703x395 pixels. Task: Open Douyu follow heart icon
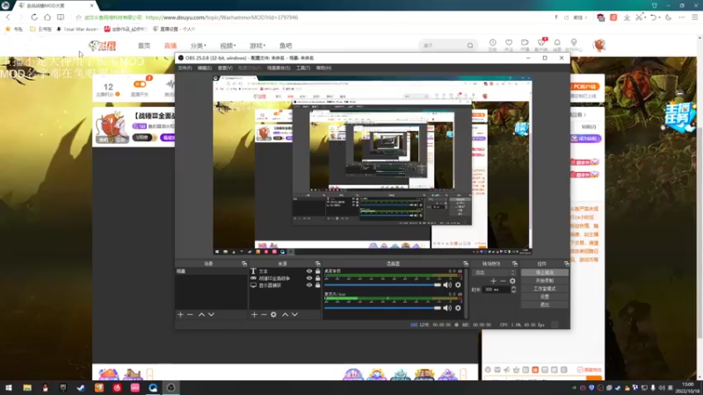point(509,42)
